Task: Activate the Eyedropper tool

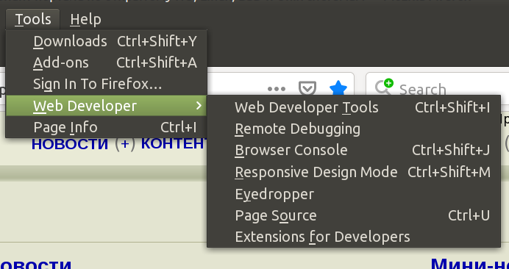Action: pyautogui.click(x=354, y=194)
